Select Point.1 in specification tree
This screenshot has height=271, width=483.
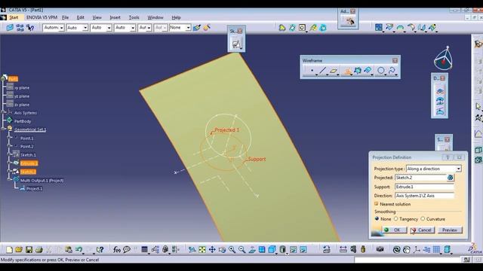pos(27,139)
